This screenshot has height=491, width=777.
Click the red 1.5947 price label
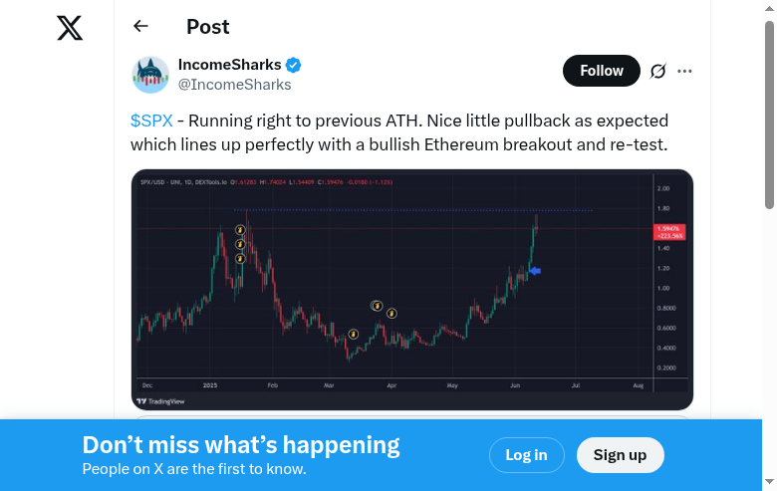666,233
